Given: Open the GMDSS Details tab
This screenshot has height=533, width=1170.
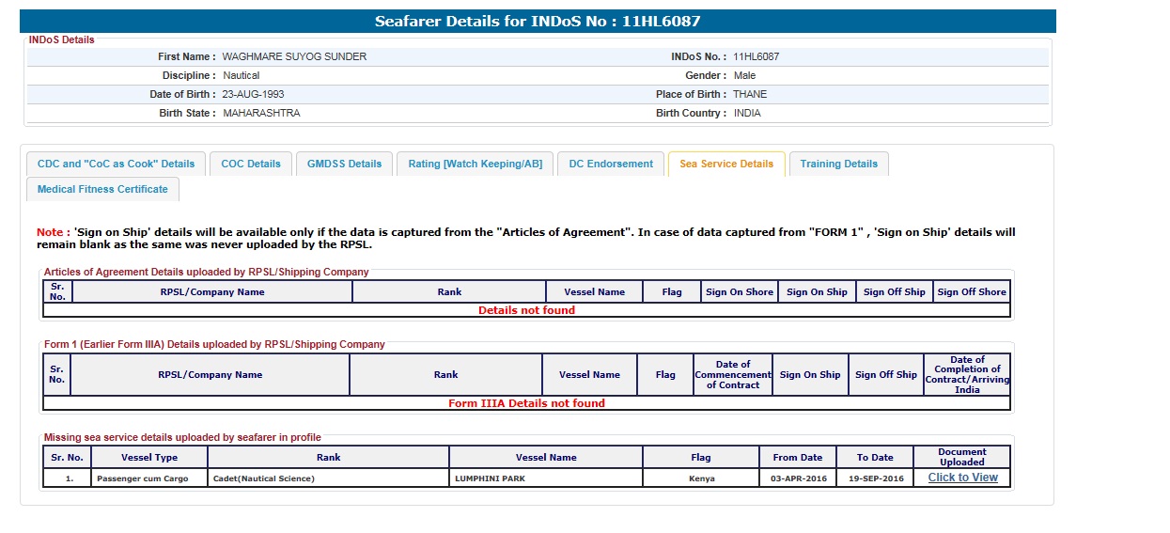Looking at the screenshot, I should [345, 164].
